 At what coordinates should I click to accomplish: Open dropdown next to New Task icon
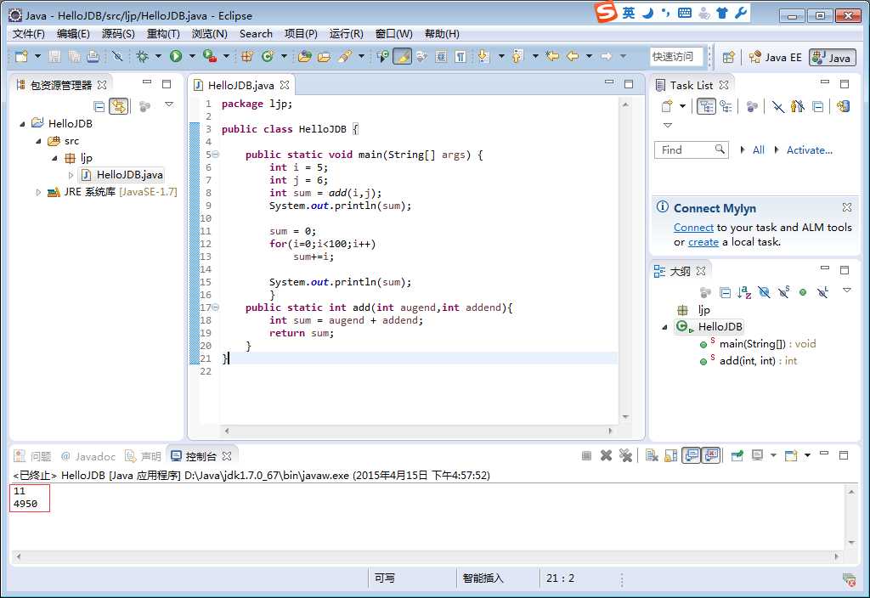coord(682,106)
